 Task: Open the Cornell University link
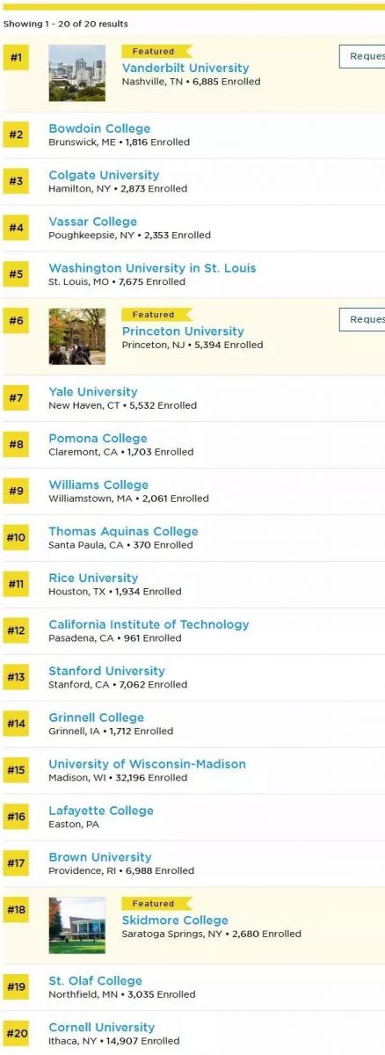pyautogui.click(x=101, y=1028)
